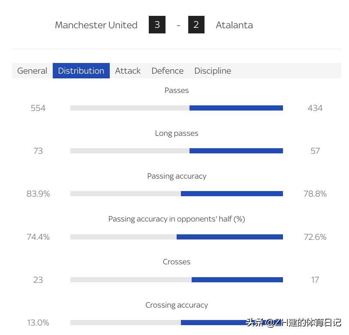Screen dimensions: 349x335
Task: Click the opponents' half passing accuracy label
Action: pos(177,219)
